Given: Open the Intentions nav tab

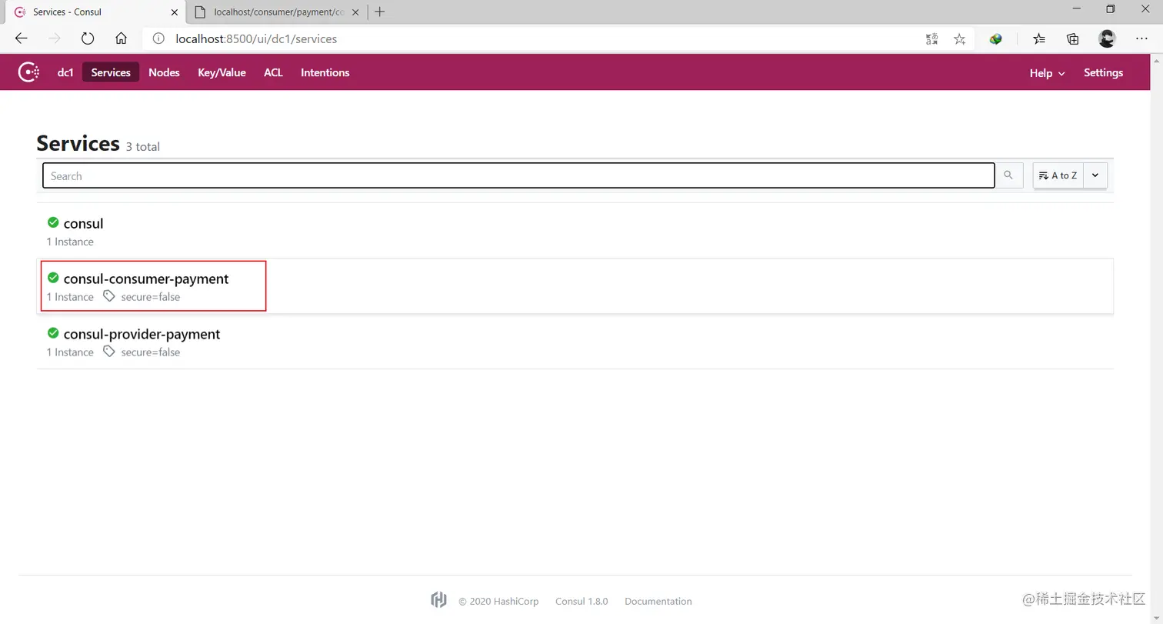Looking at the screenshot, I should (x=325, y=72).
